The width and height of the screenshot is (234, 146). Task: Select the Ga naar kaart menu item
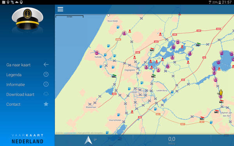click(x=18, y=65)
